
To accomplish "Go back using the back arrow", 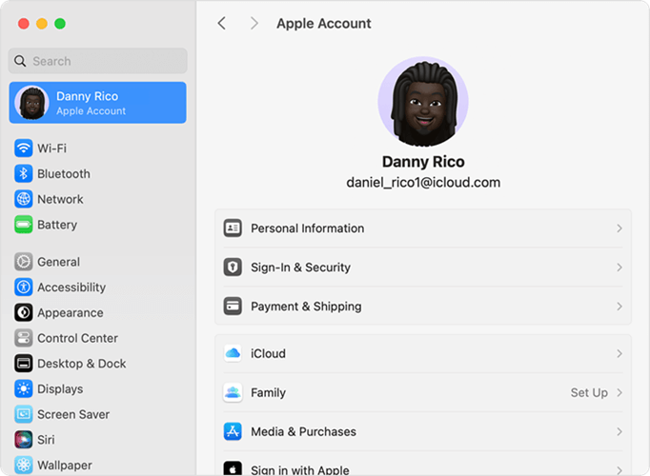I will pos(222,23).
